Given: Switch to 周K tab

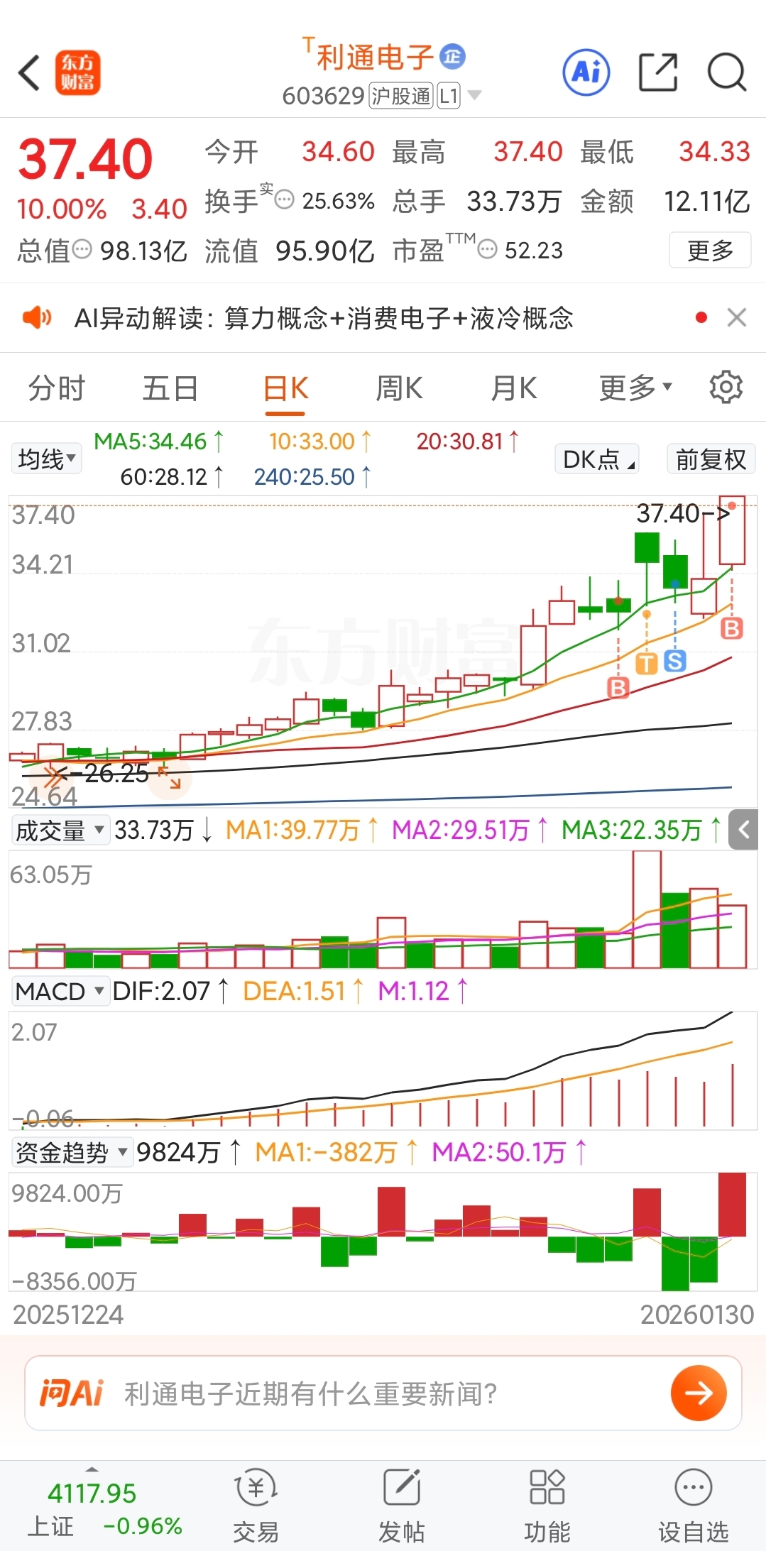Looking at the screenshot, I should (399, 388).
